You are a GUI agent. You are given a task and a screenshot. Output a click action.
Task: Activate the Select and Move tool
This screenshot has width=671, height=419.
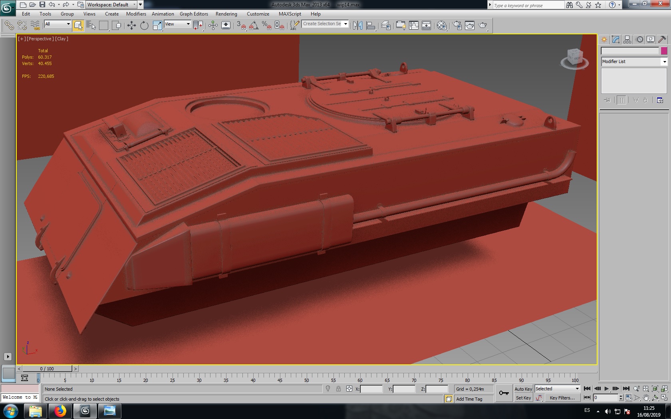(x=131, y=26)
